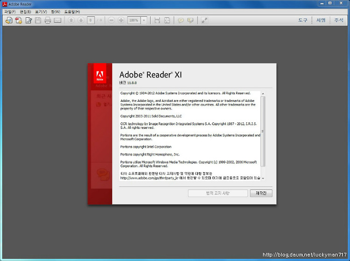350x261 pixels.
Task: Click the scroll down arrow in copyright text
Action: pyautogui.click(x=263, y=178)
